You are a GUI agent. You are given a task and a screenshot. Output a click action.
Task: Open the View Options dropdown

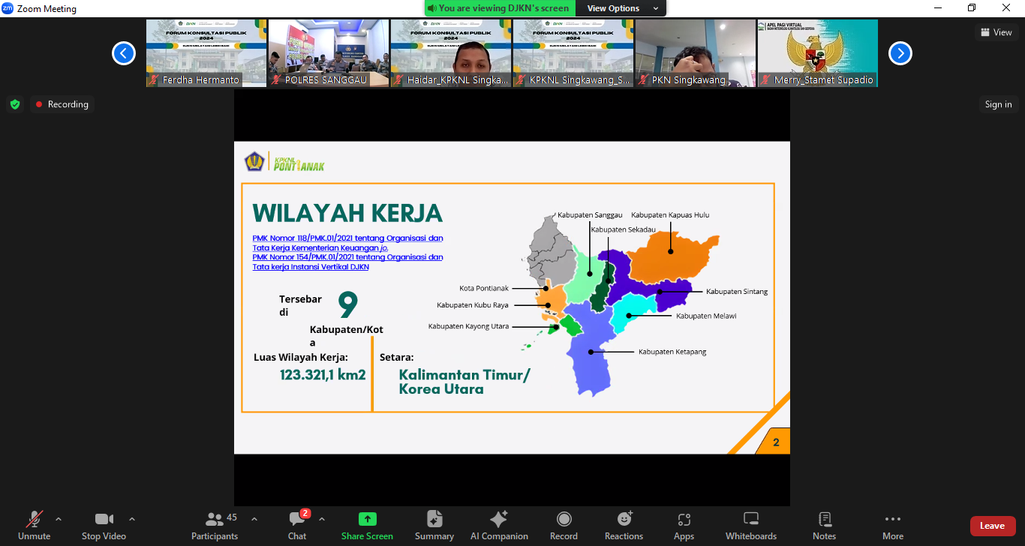coord(623,8)
